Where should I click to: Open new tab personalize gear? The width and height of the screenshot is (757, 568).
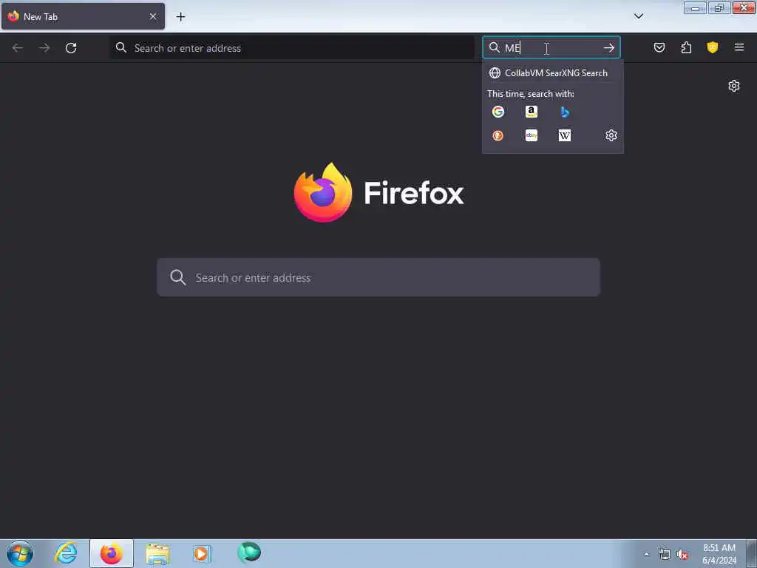point(733,86)
